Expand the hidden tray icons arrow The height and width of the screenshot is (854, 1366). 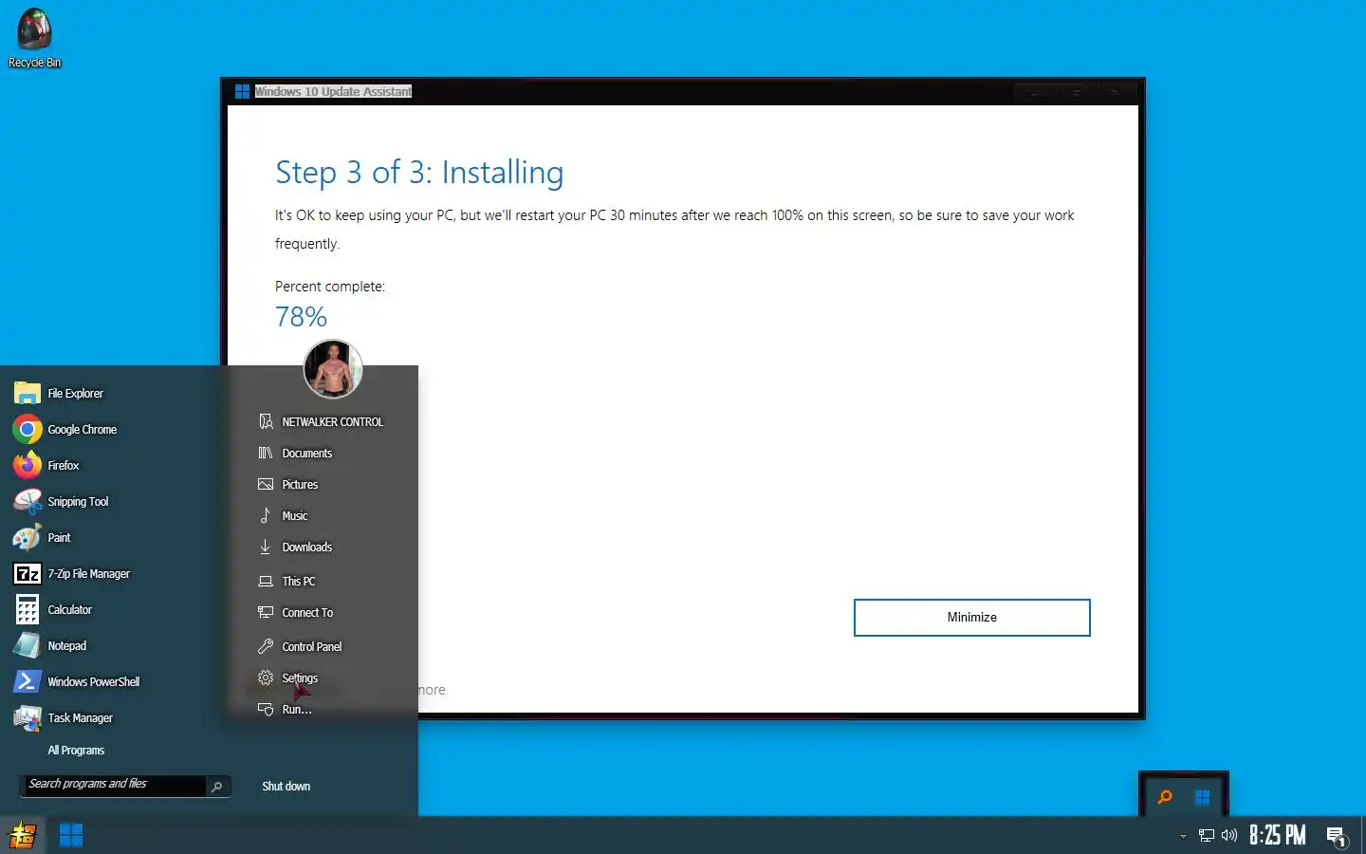coord(1183,836)
